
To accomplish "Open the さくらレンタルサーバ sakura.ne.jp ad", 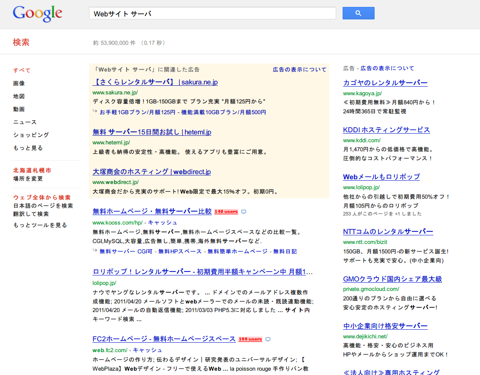I will click(155, 82).
